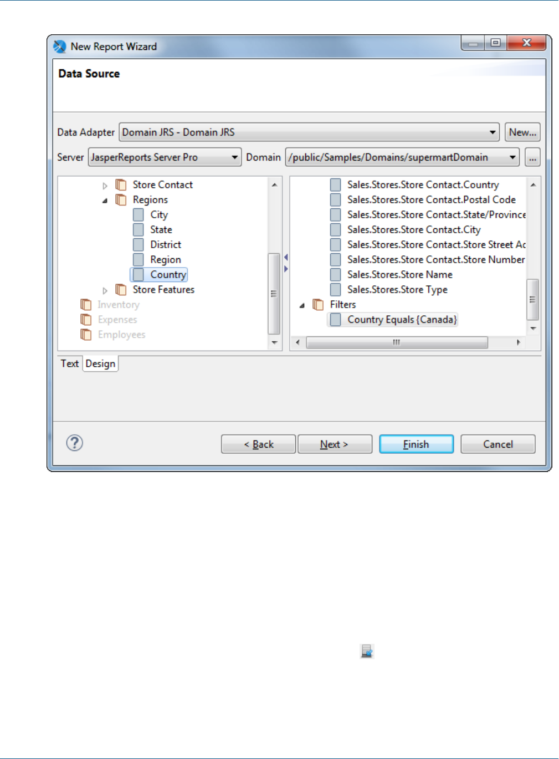The width and height of the screenshot is (559, 759).
Task: Select Sales.Stores.Store Type in right list
Action: coord(397,289)
